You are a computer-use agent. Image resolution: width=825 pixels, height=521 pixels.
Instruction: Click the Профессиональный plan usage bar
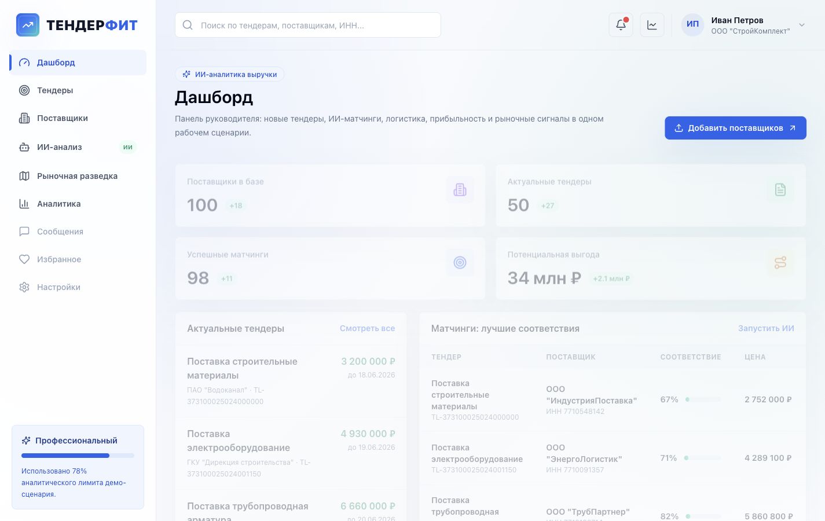pos(78,456)
